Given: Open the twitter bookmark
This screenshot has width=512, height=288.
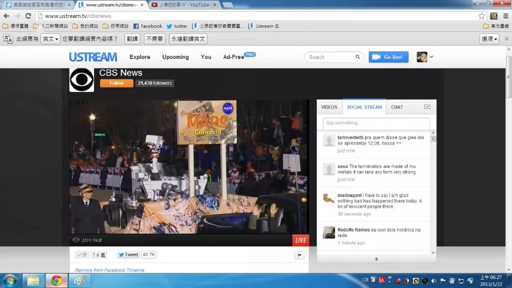Looking at the screenshot, I should [177, 26].
